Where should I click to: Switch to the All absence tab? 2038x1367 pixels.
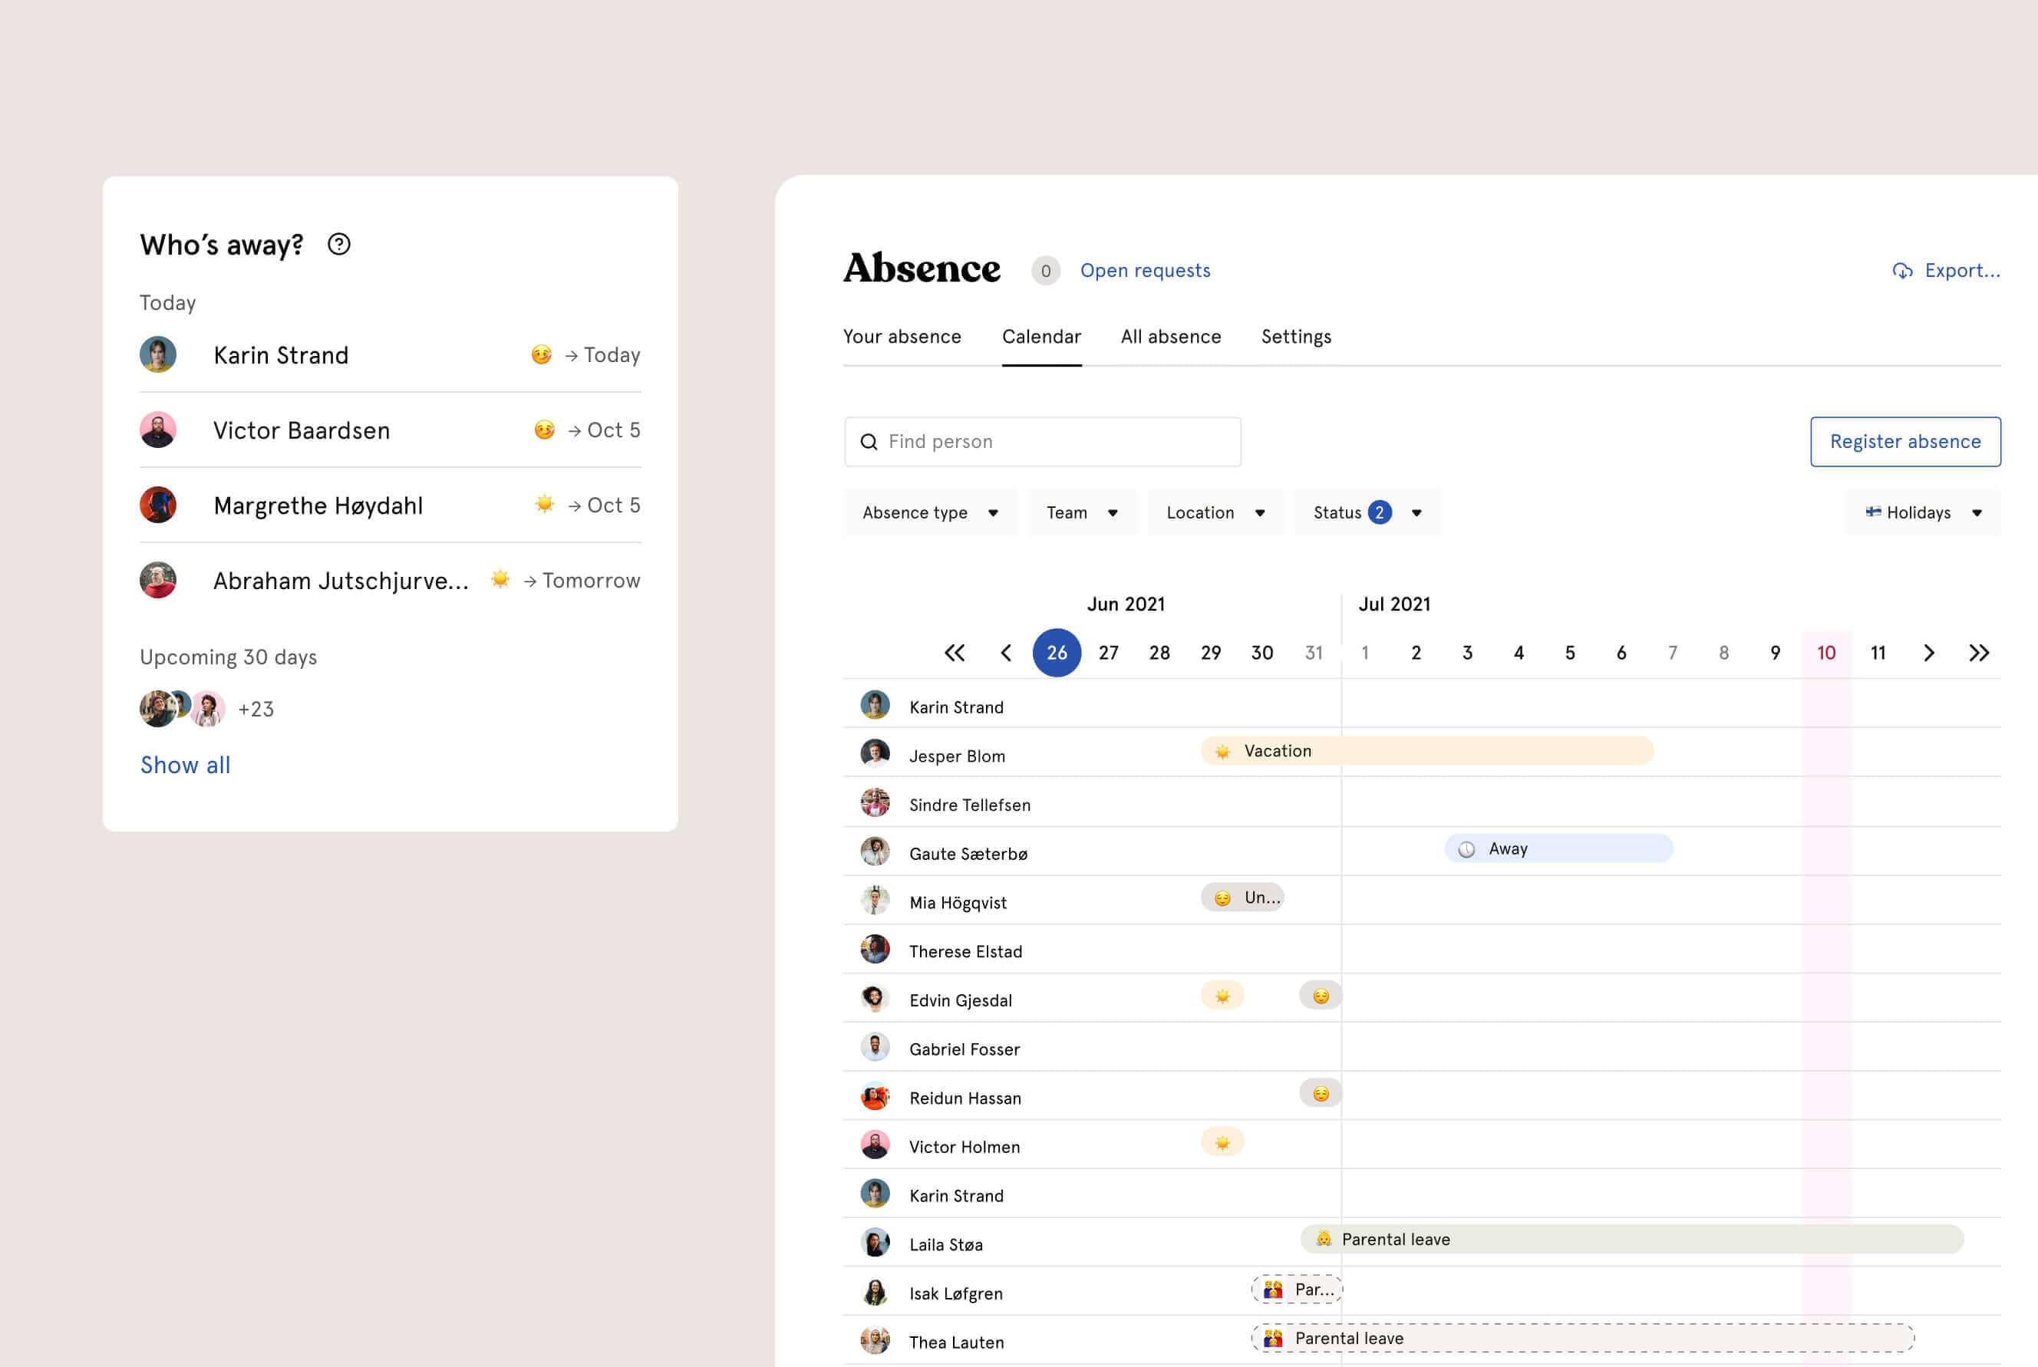(1170, 337)
